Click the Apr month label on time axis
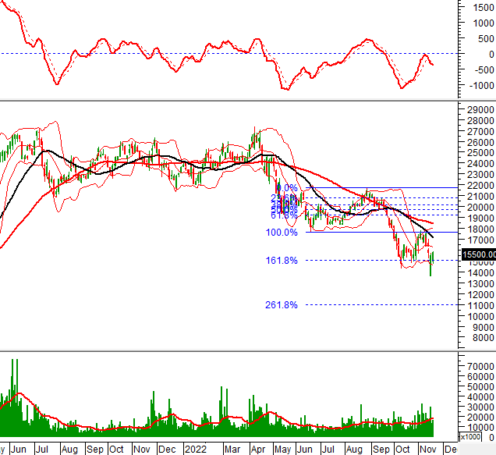Viewport: 496px width, 455px height. (258, 450)
